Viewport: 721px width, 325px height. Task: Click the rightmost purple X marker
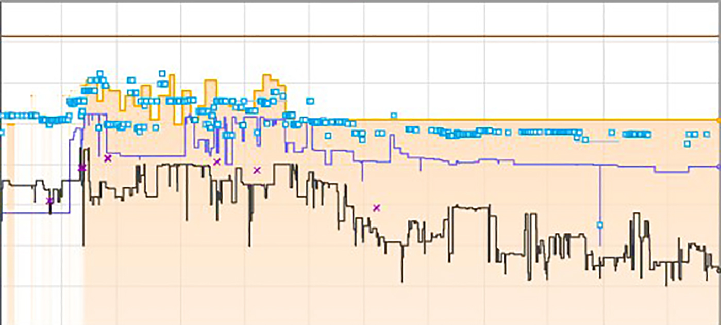coord(377,208)
